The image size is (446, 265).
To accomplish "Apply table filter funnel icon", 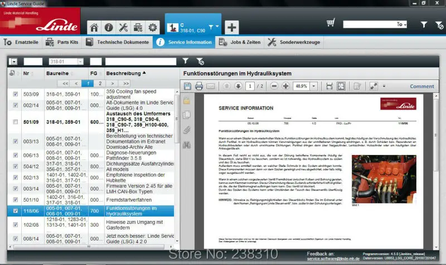I will pos(186,61).
